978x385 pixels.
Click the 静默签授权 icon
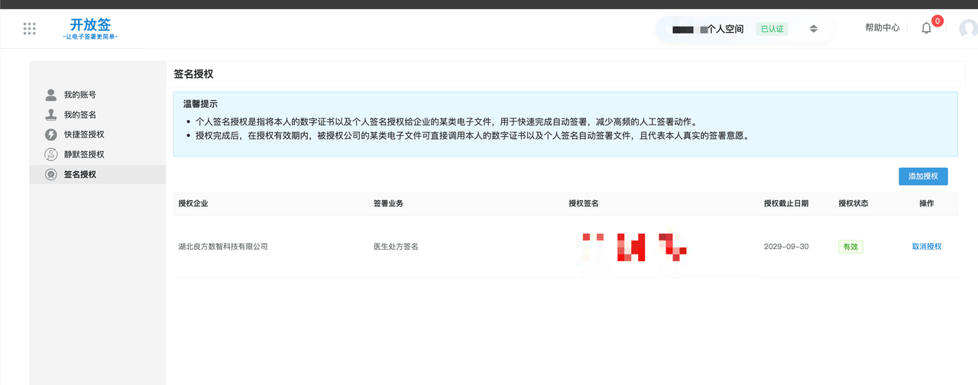click(x=51, y=154)
